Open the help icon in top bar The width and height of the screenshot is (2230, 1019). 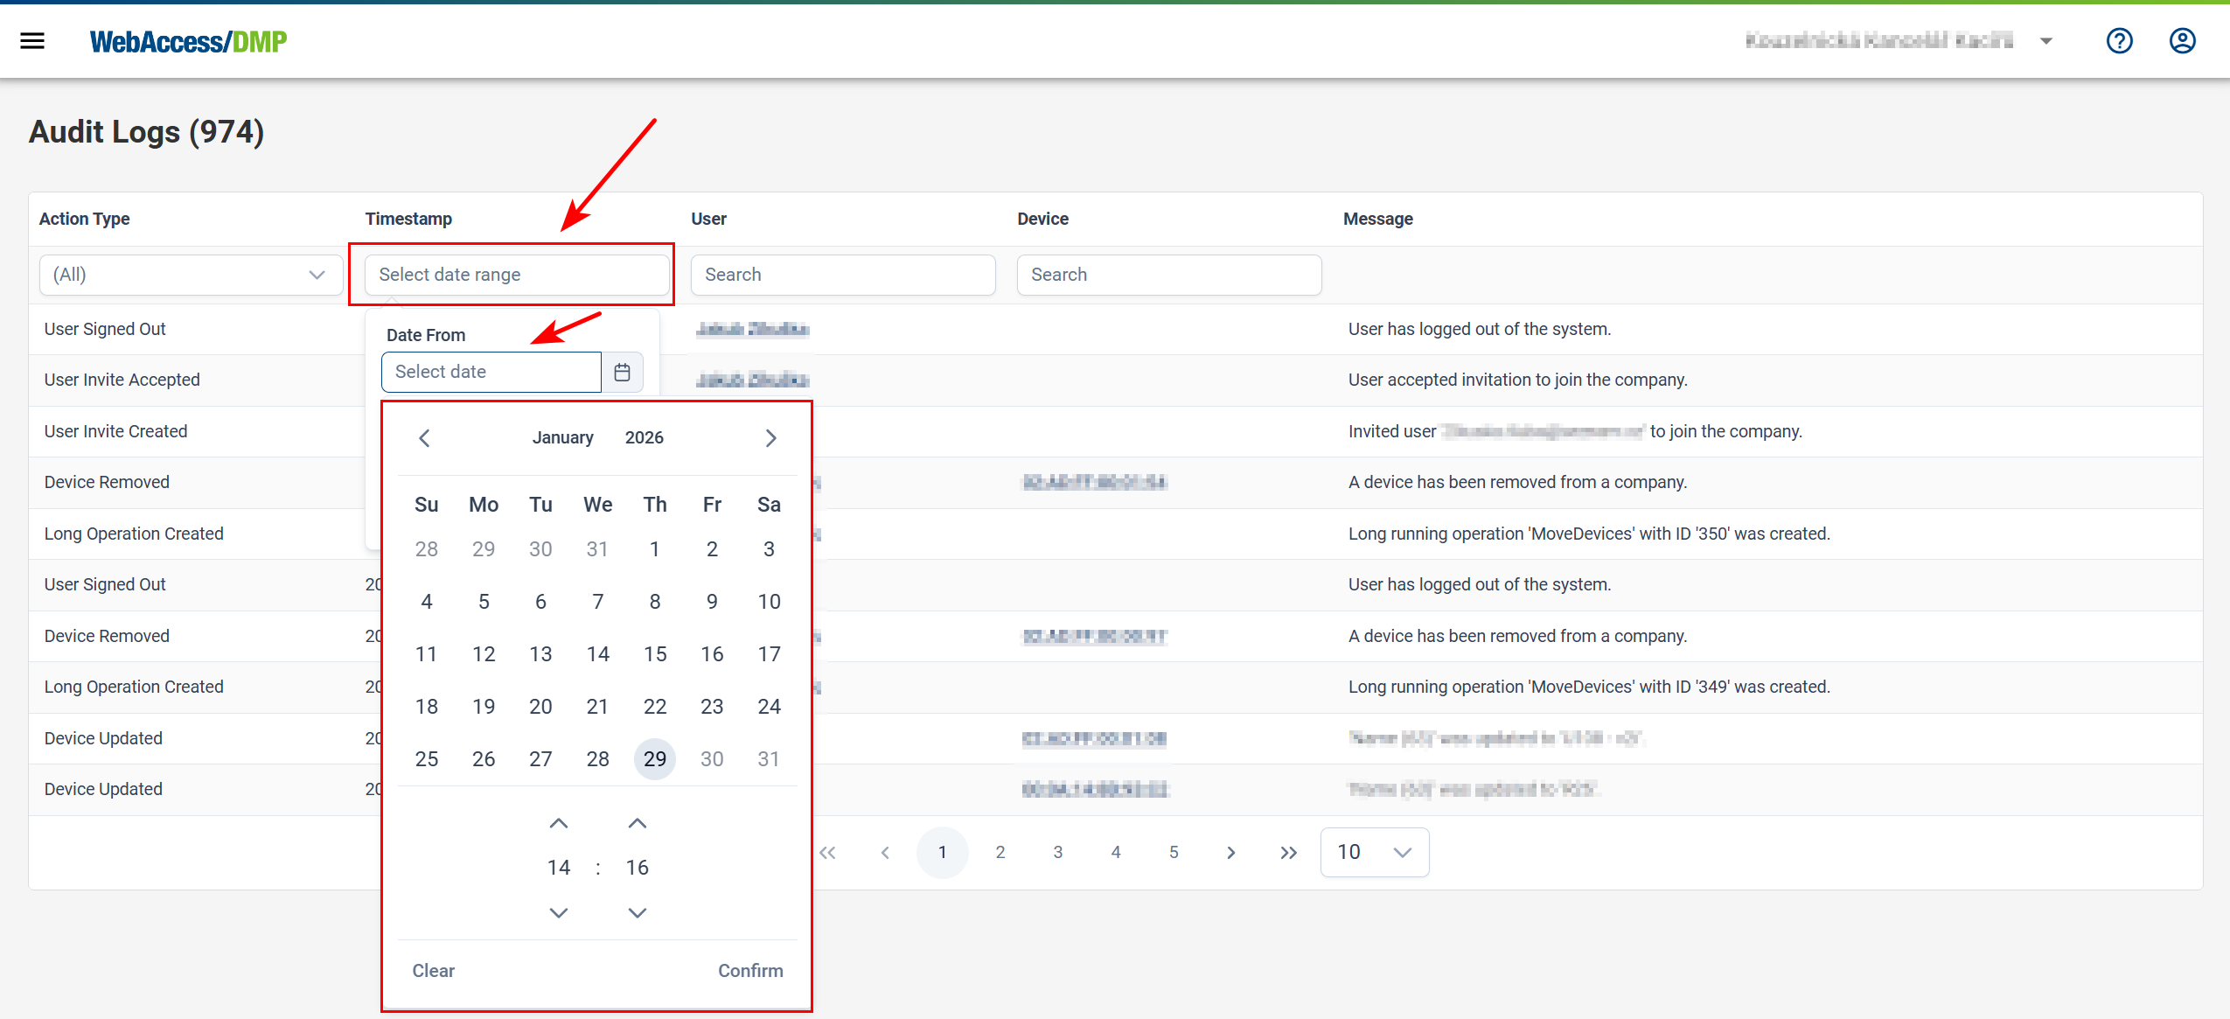(x=2120, y=40)
